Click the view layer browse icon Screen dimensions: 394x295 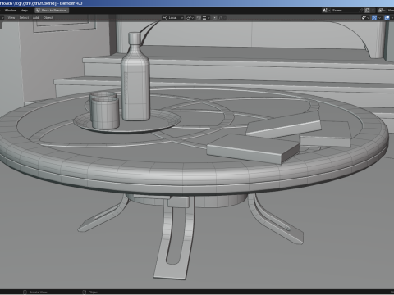(381, 11)
